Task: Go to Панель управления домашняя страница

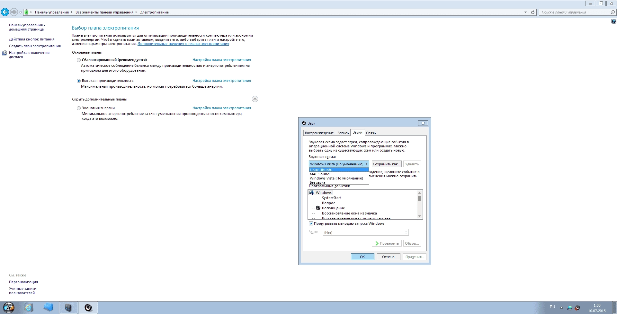Action: click(x=27, y=27)
